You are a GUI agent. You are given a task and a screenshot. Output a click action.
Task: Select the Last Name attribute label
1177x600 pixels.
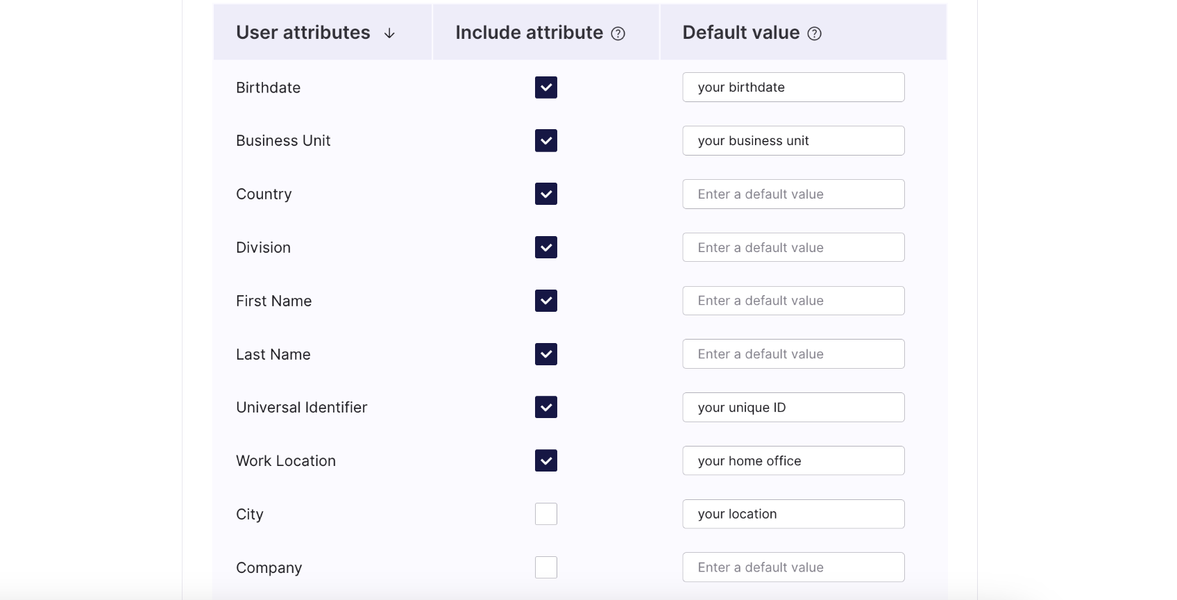(x=273, y=354)
